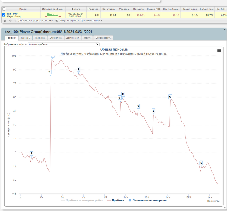227x211 pixels.
Task: Uncheck the bzz_100 row checkbox
Action: [x=4, y=15]
